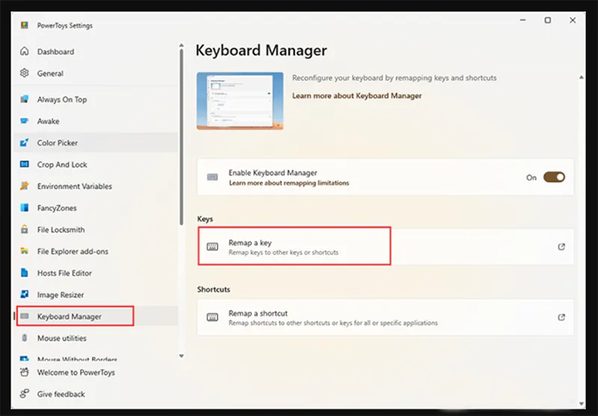
Task: Click the Keys section label
Action: pos(205,219)
